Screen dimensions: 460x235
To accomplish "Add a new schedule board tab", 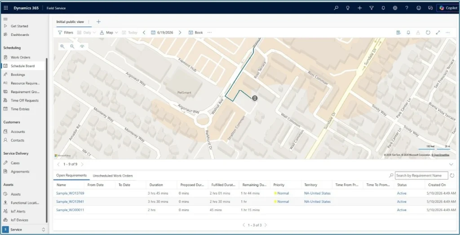I will click(98, 22).
